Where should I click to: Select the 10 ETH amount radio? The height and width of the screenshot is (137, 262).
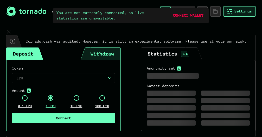76,98
